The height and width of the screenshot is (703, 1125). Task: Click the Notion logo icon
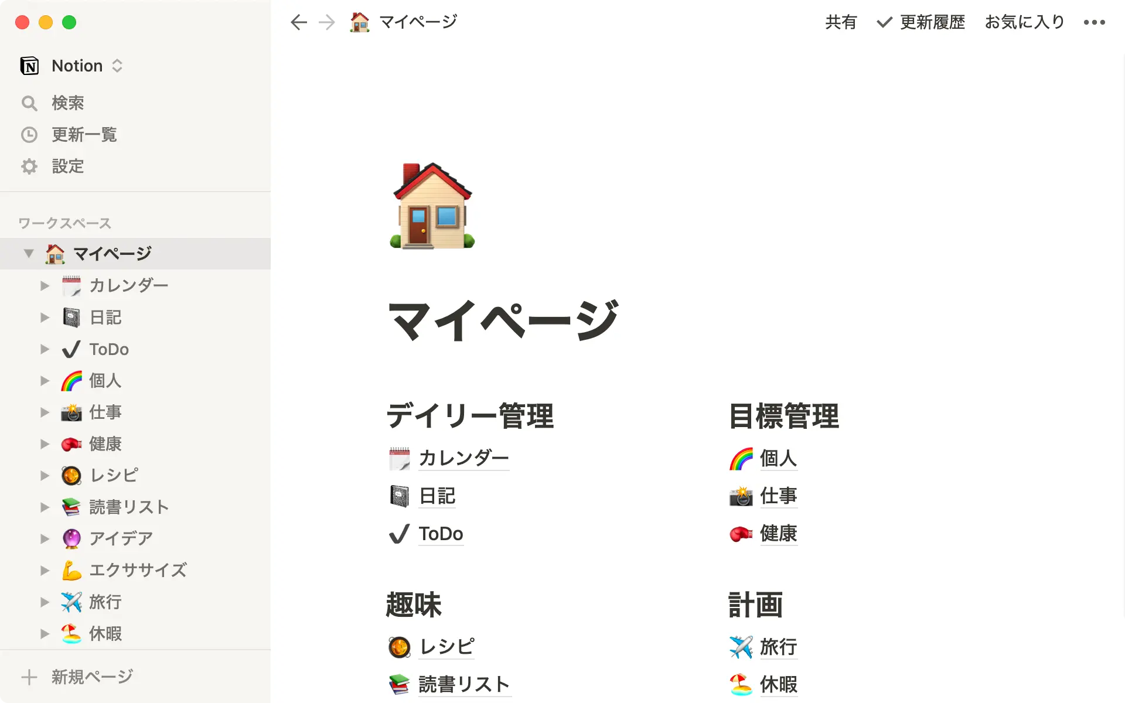(29, 65)
